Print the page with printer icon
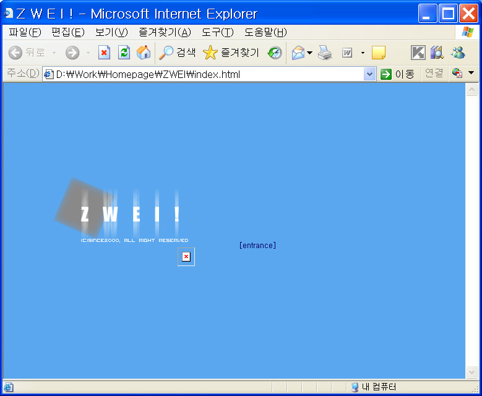This screenshot has height=396, width=482. [325, 53]
